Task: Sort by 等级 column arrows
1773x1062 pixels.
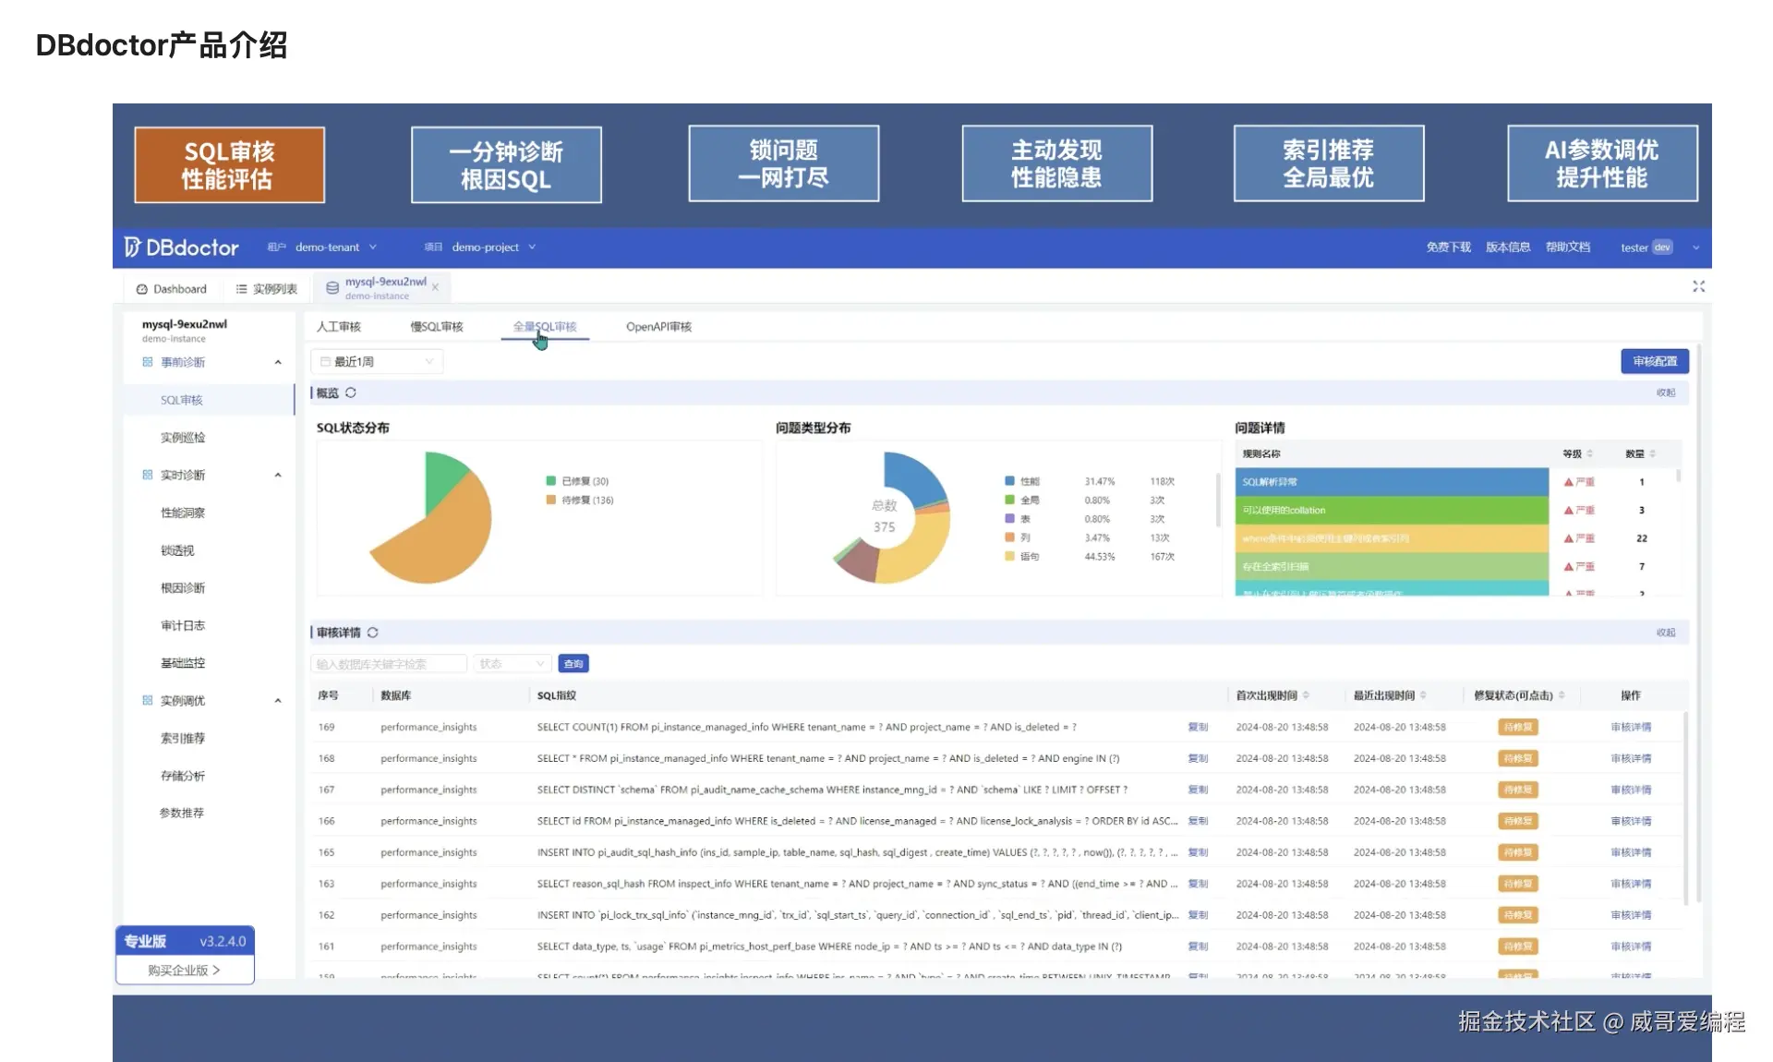Action: [x=1589, y=453]
